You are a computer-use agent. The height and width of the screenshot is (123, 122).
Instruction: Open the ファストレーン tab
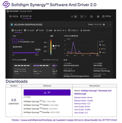pyautogui.click(x=73, y=30)
